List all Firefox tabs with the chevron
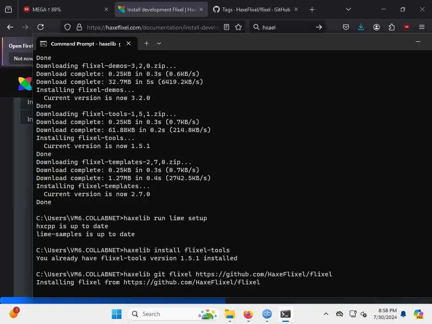 [348, 10]
